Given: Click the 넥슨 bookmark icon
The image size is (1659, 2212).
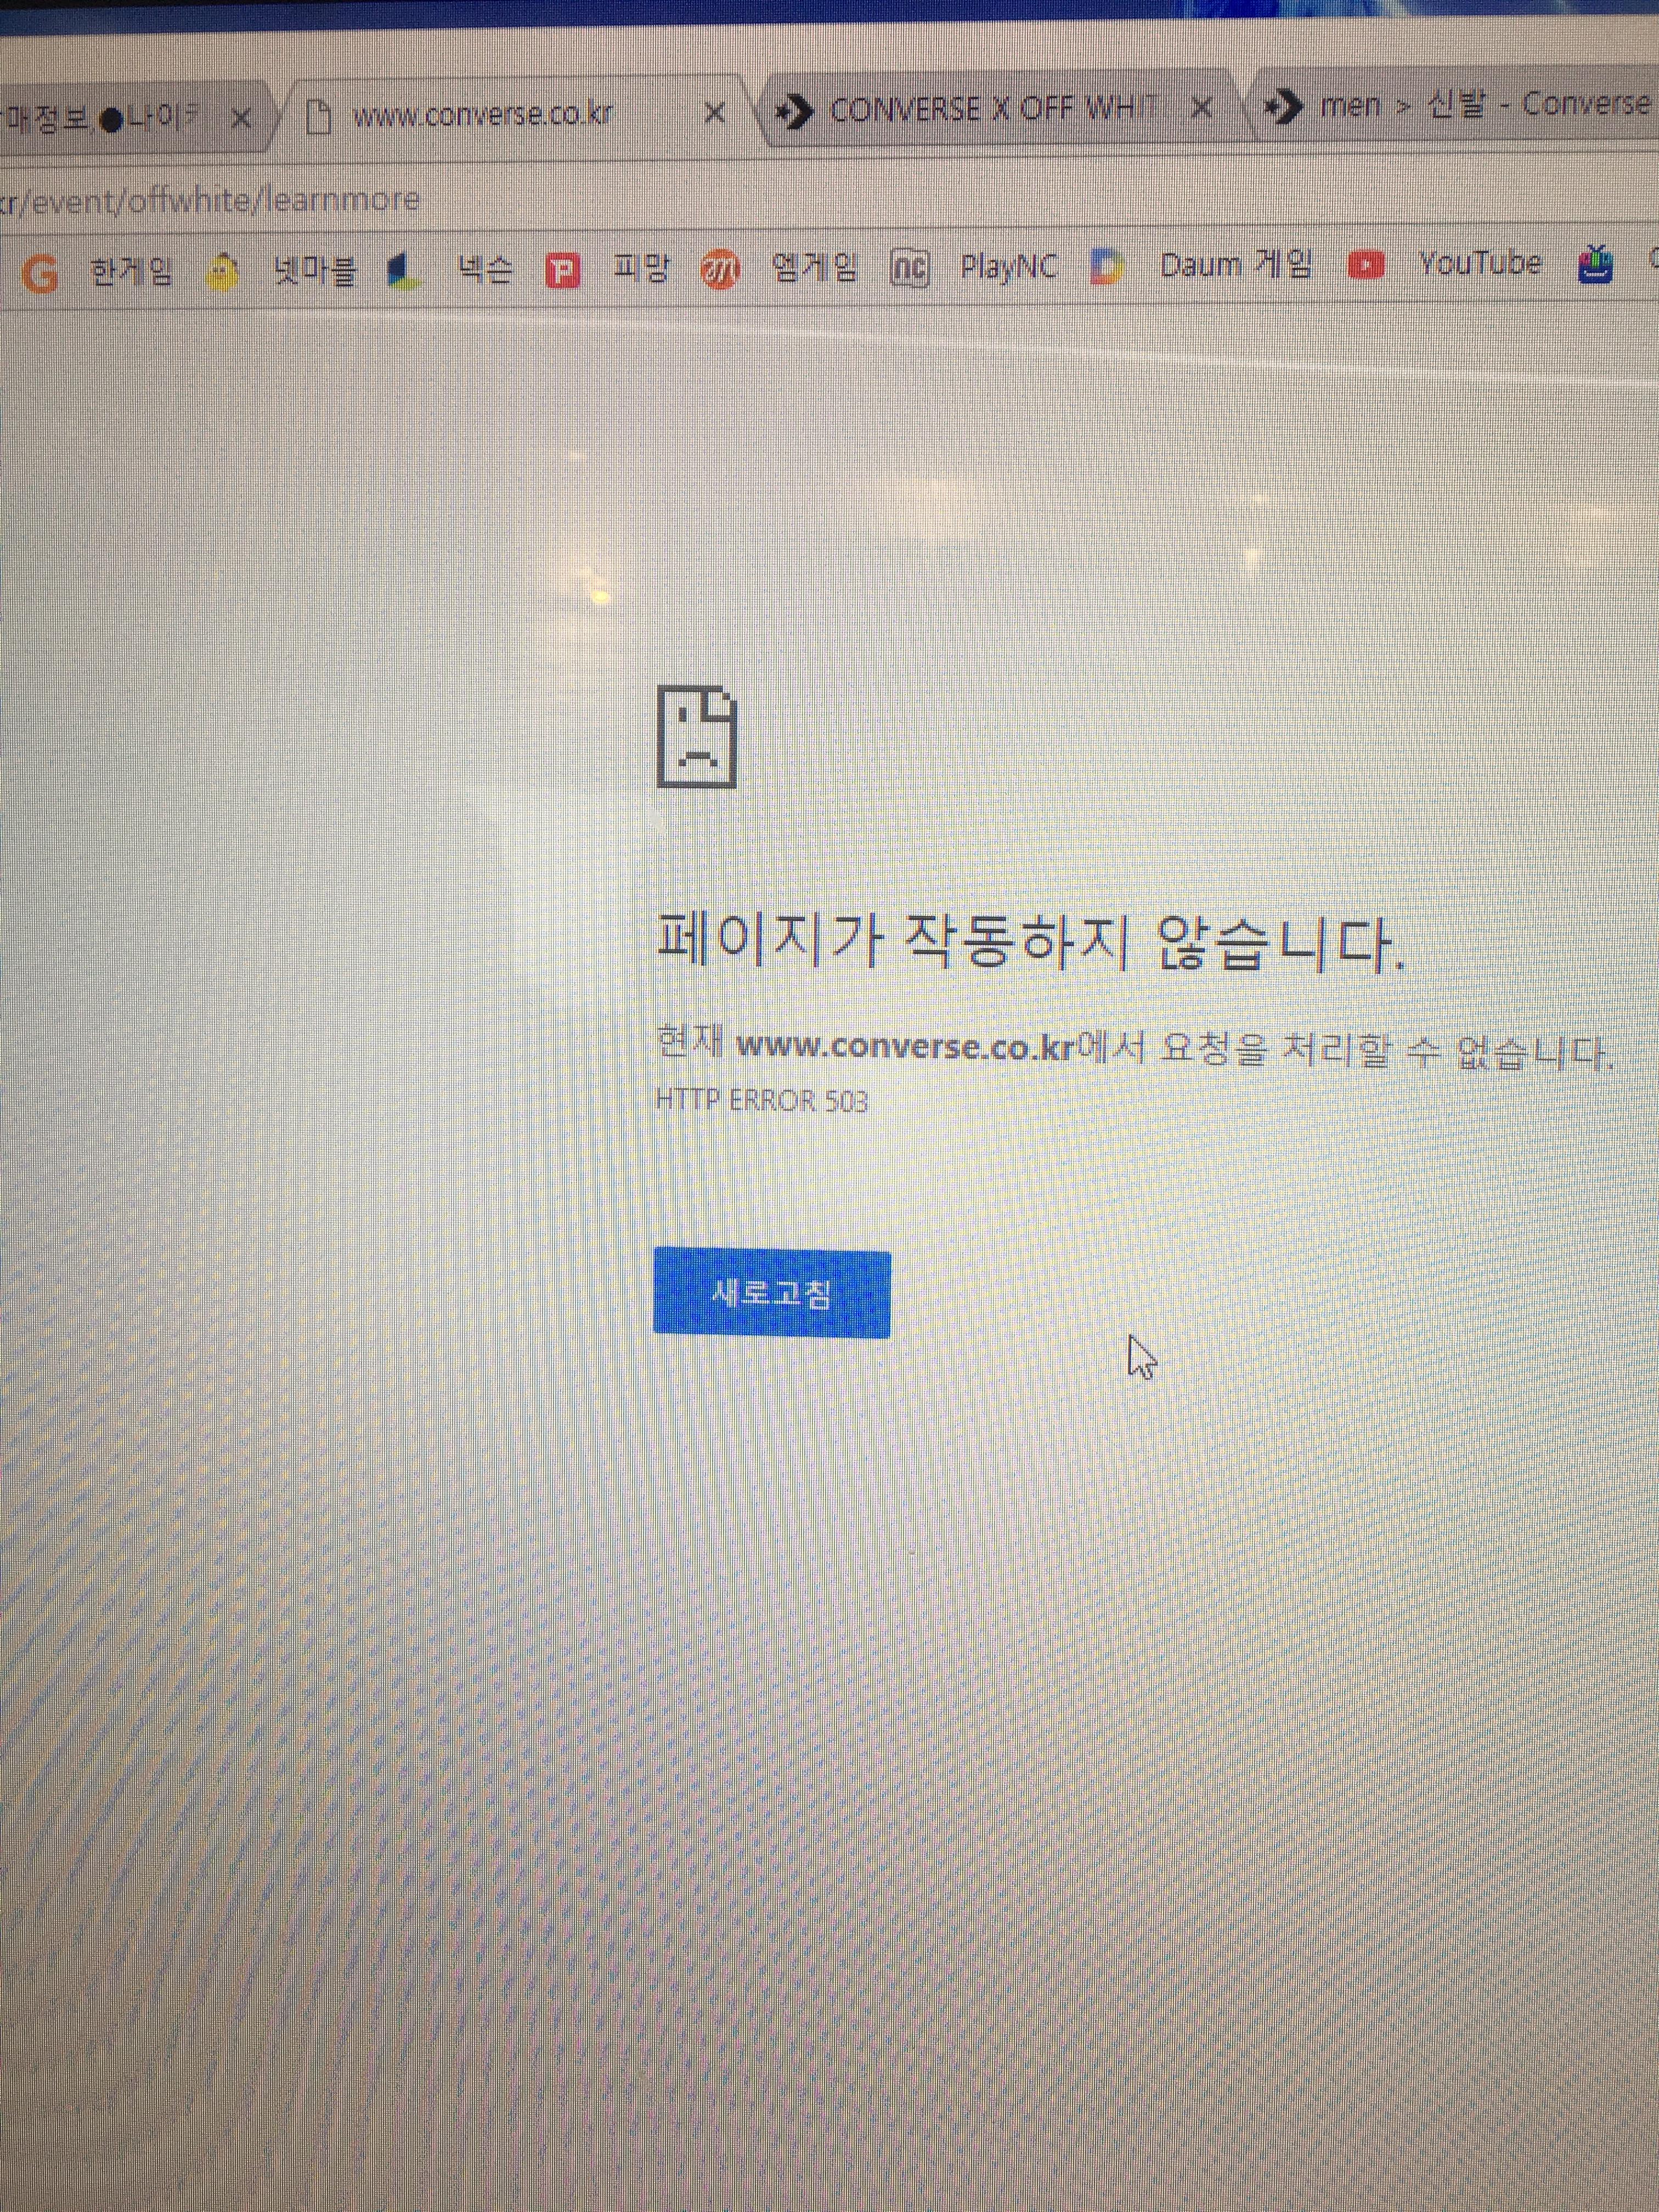Looking at the screenshot, I should pyautogui.click(x=403, y=270).
